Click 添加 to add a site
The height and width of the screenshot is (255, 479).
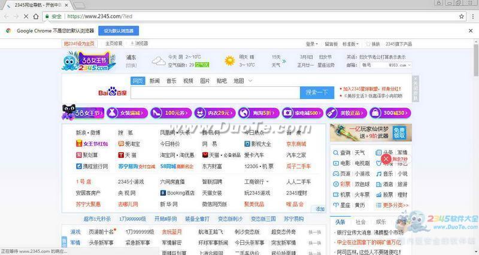click(320, 209)
